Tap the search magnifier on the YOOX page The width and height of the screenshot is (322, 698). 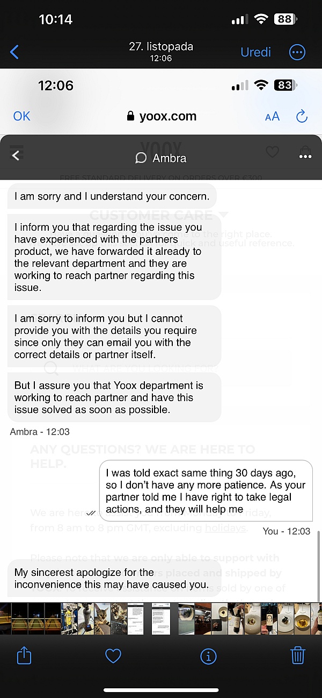pyautogui.click(x=51, y=368)
